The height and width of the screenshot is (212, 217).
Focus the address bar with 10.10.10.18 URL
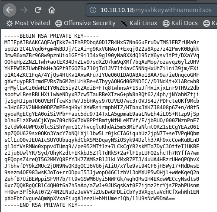[151, 10]
